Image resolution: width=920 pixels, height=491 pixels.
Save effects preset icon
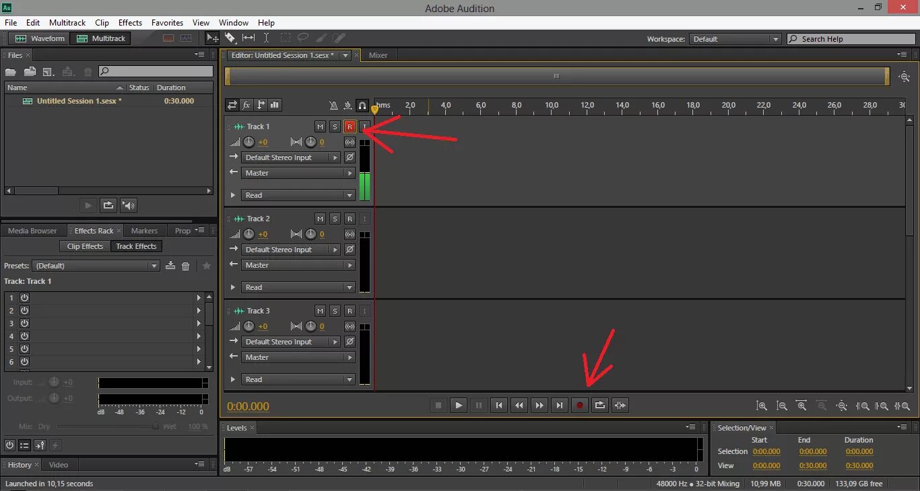[x=170, y=266]
